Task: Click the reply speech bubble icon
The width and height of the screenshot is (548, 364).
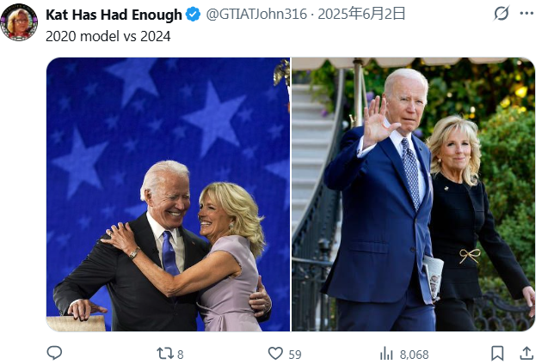Action: click(x=54, y=353)
